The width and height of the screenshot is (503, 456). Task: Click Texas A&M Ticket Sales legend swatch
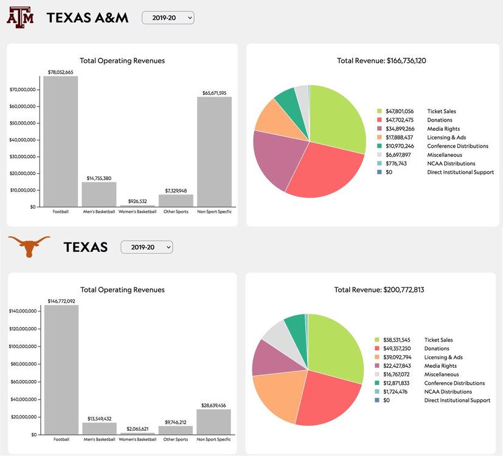coord(380,111)
